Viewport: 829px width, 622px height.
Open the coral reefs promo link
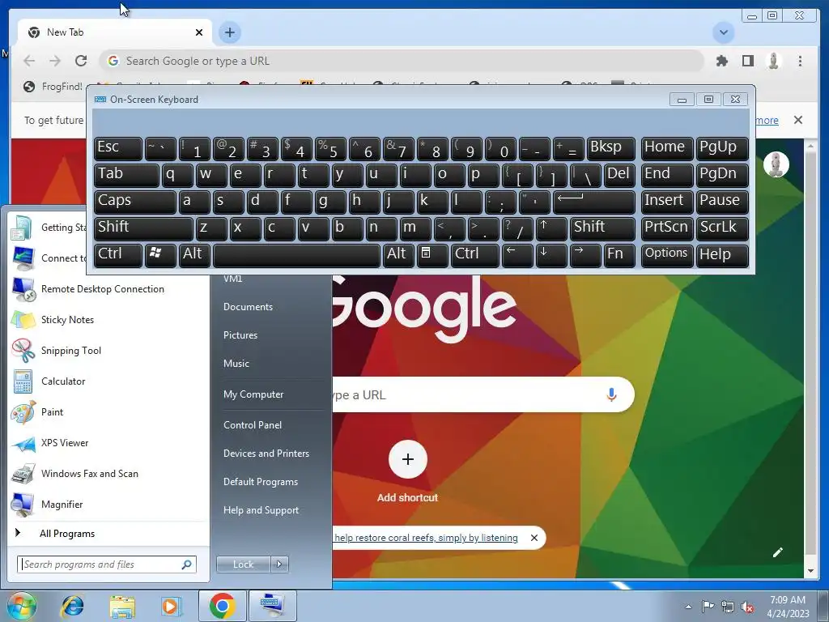click(x=426, y=538)
